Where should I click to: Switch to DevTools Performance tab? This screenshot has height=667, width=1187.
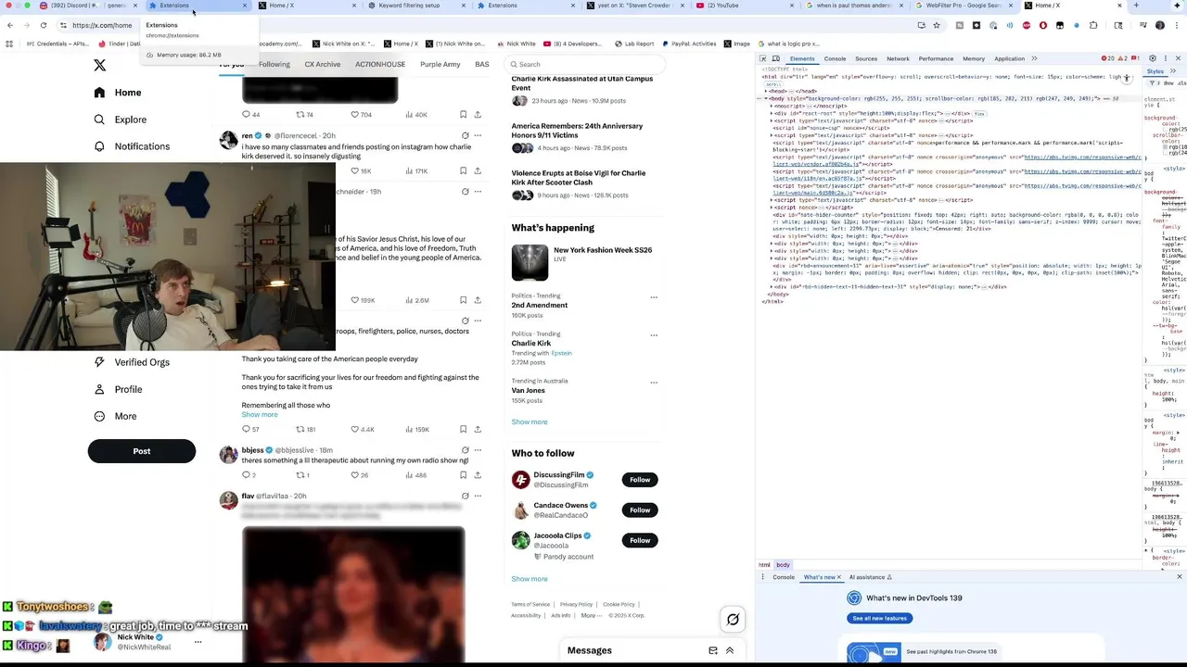[x=936, y=58]
